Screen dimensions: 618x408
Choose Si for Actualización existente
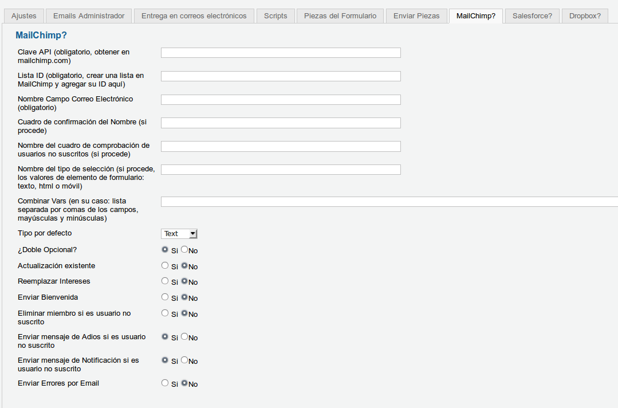click(x=165, y=266)
